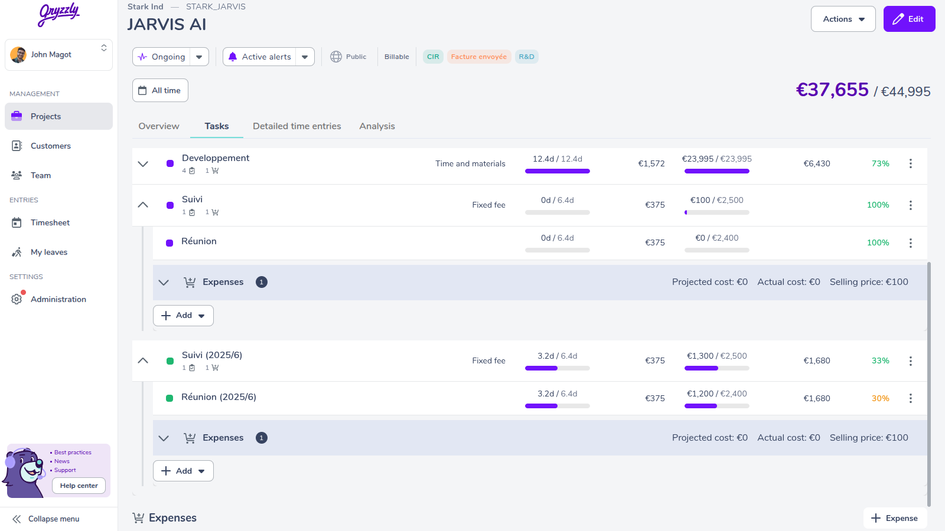This screenshot has width=945, height=531.
Task: Click the Grizzly bear mascot image
Action: (24, 472)
